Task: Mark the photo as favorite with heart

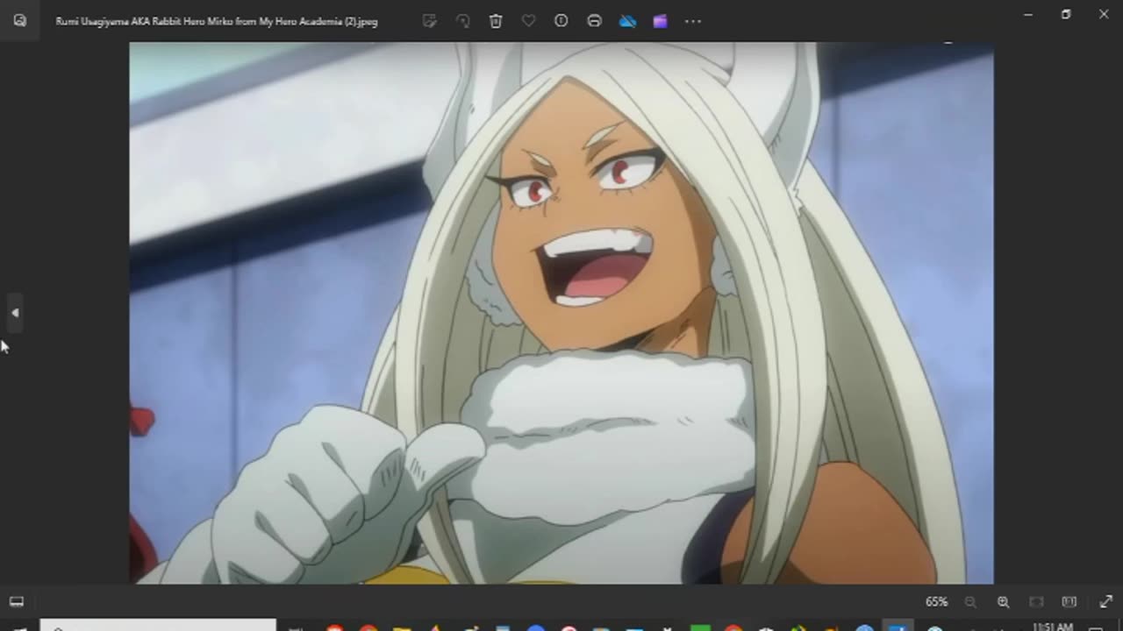Action: pyautogui.click(x=528, y=21)
